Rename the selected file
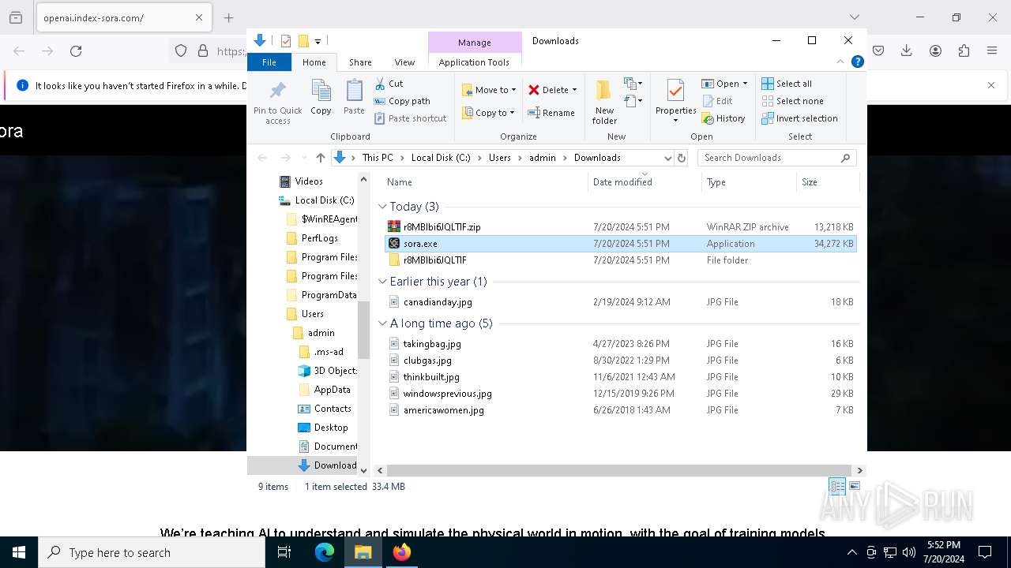The width and height of the screenshot is (1011, 568). (x=551, y=113)
